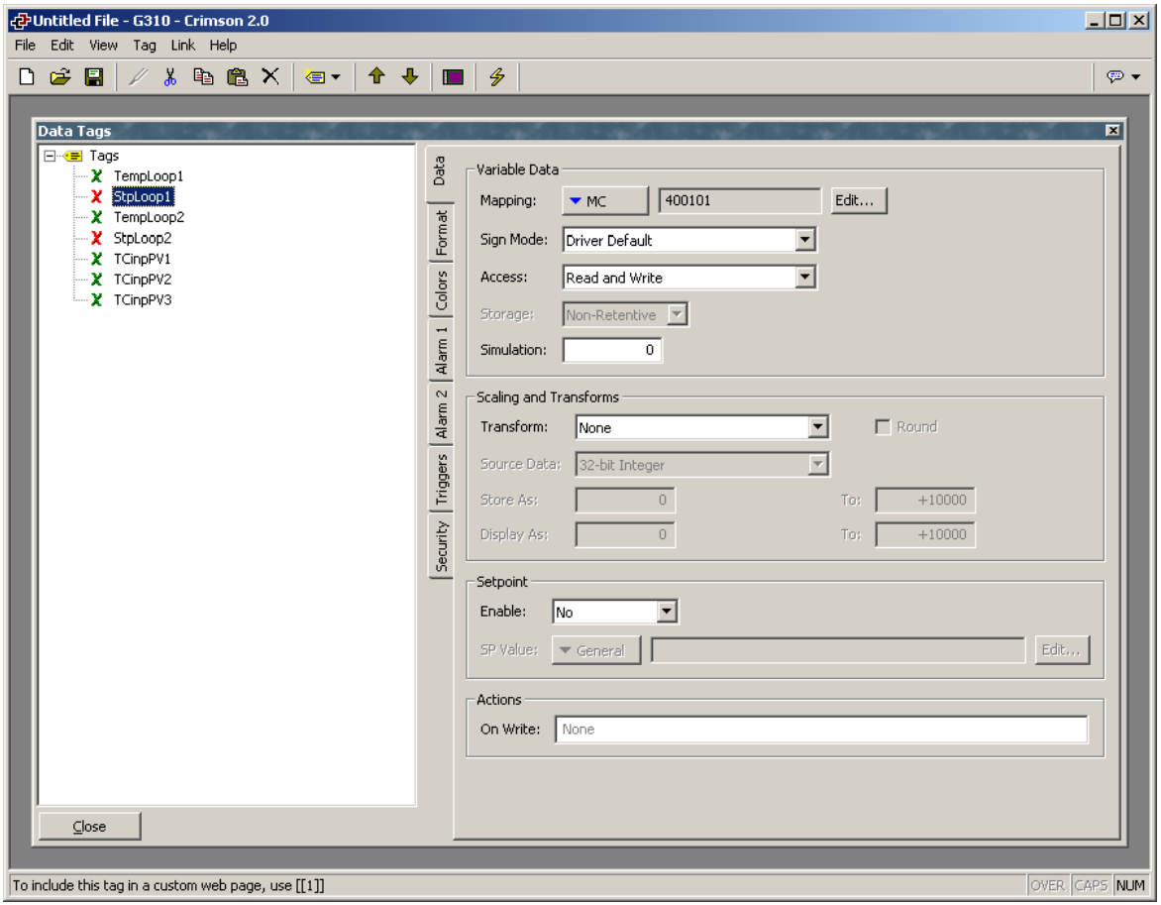Select the TCinpPV1 tag

[x=143, y=259]
